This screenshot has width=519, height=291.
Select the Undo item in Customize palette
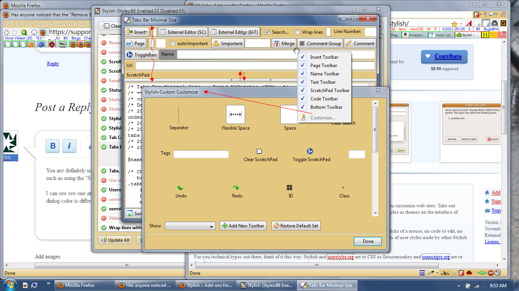(181, 191)
